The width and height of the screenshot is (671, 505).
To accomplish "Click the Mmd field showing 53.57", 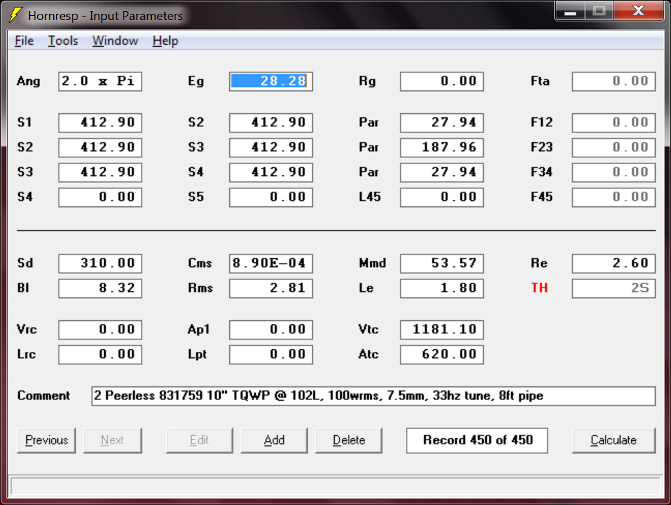I will pyautogui.click(x=442, y=264).
